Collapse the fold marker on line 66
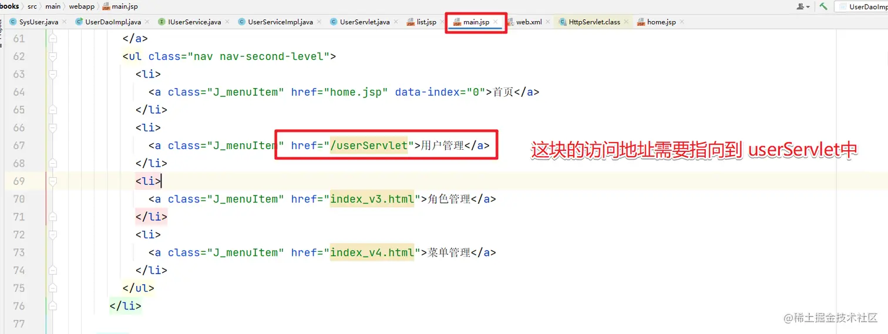Image resolution: width=888 pixels, height=334 pixels. 53,128
